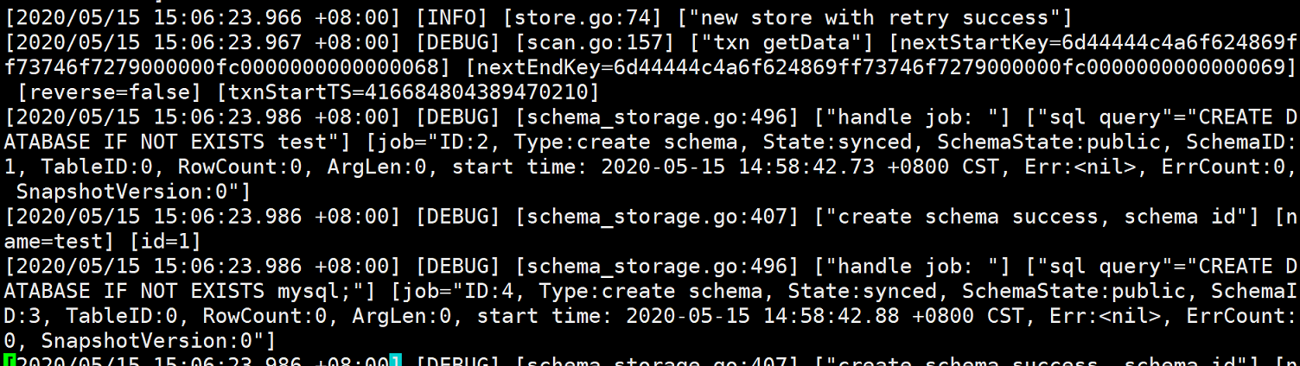Screen dimensions: 1300x366
Task: Click the green cursor block
Action: pos(9,360)
